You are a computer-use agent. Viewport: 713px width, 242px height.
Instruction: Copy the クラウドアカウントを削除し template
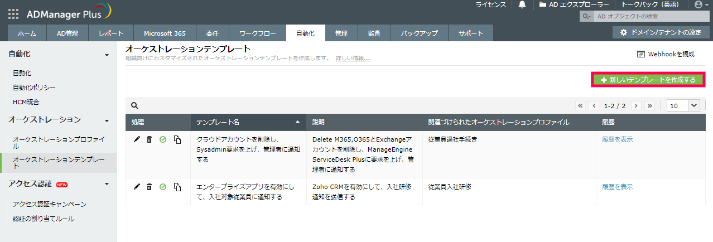click(x=177, y=139)
